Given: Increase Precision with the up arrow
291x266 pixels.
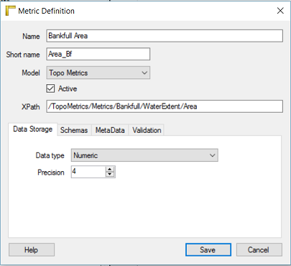Looking at the screenshot, I should [110, 169].
